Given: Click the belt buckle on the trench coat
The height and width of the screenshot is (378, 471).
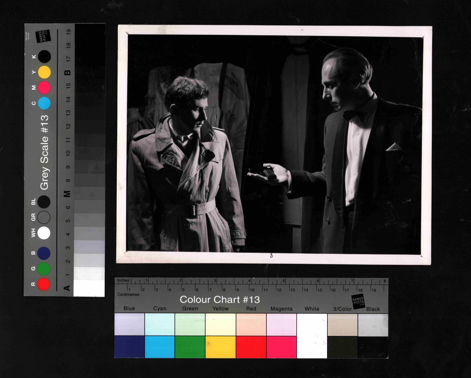Looking at the screenshot, I should tap(193, 210).
